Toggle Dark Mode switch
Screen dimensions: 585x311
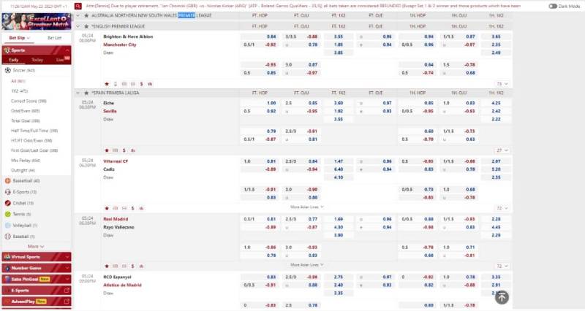pyautogui.click(x=554, y=6)
